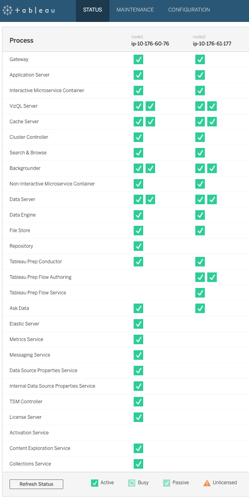Click the Refresh Status button

click(x=37, y=484)
